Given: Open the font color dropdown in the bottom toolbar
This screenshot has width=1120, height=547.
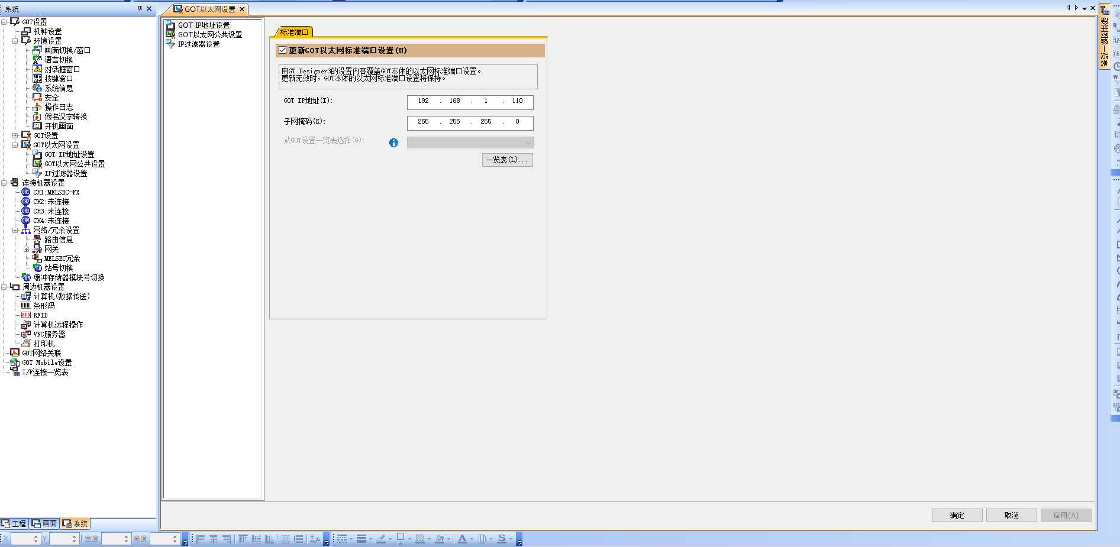Looking at the screenshot, I should tap(472, 539).
